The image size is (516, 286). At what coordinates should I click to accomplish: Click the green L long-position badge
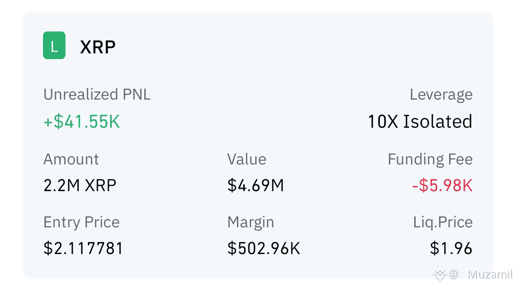coord(54,45)
